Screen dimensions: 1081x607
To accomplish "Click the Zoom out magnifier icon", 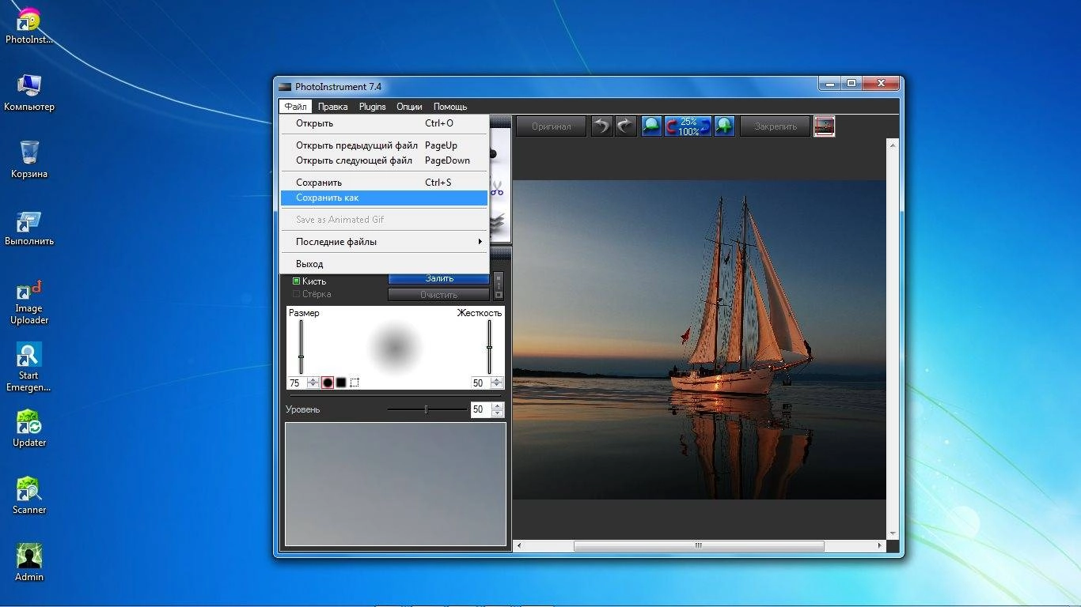I will coord(651,126).
